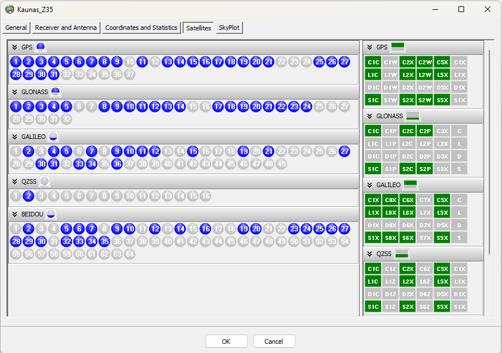Viewport: 502px width, 353px height.
Task: Enable the GPS C1W observation code
Action: pos(391,62)
